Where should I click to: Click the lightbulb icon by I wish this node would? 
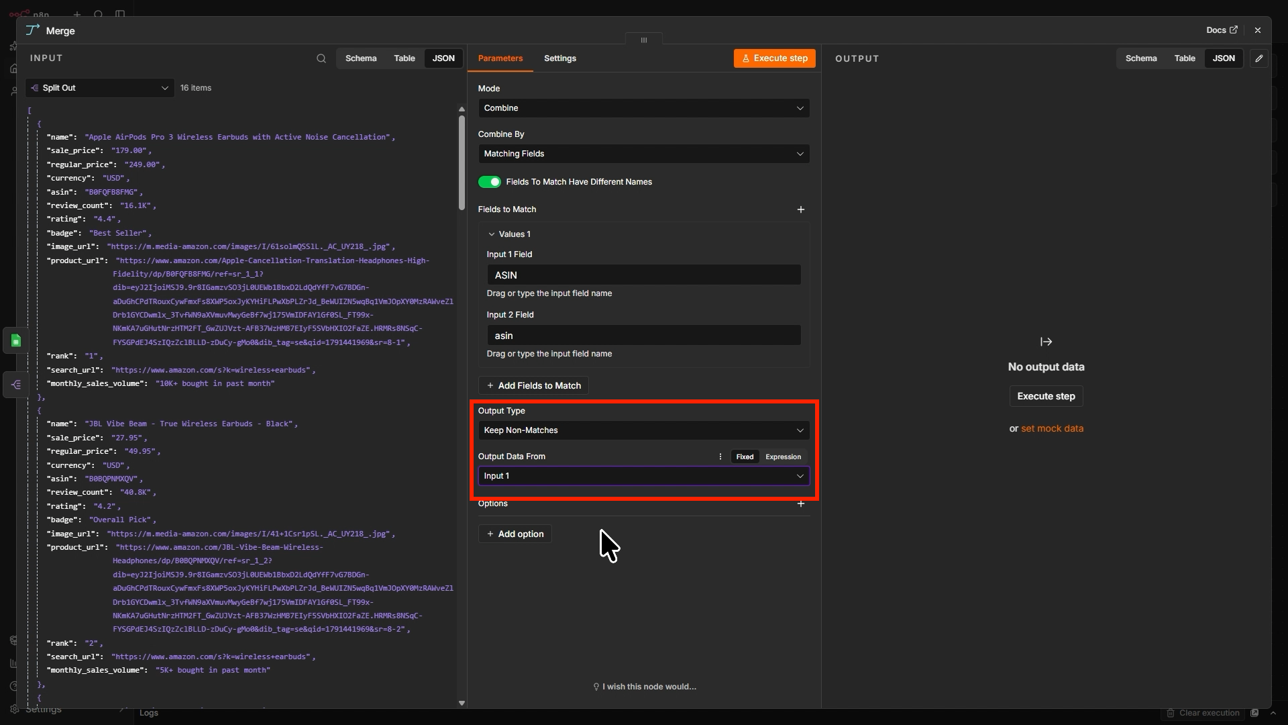click(x=596, y=687)
